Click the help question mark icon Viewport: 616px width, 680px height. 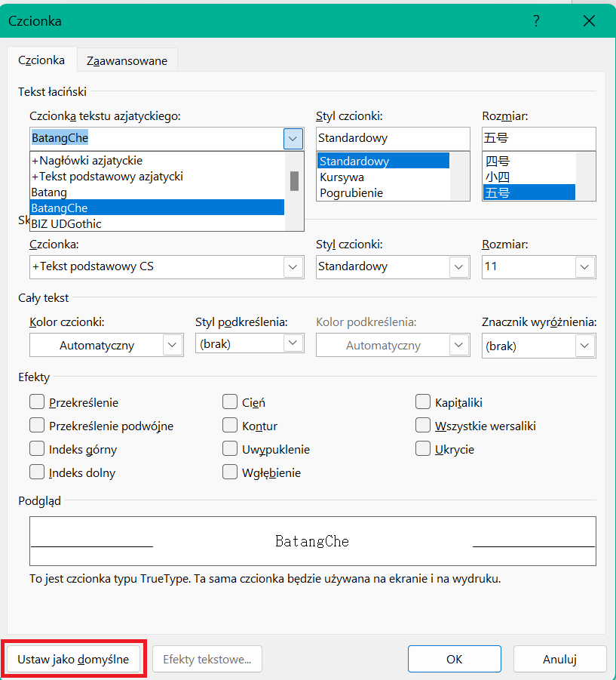[x=536, y=20]
